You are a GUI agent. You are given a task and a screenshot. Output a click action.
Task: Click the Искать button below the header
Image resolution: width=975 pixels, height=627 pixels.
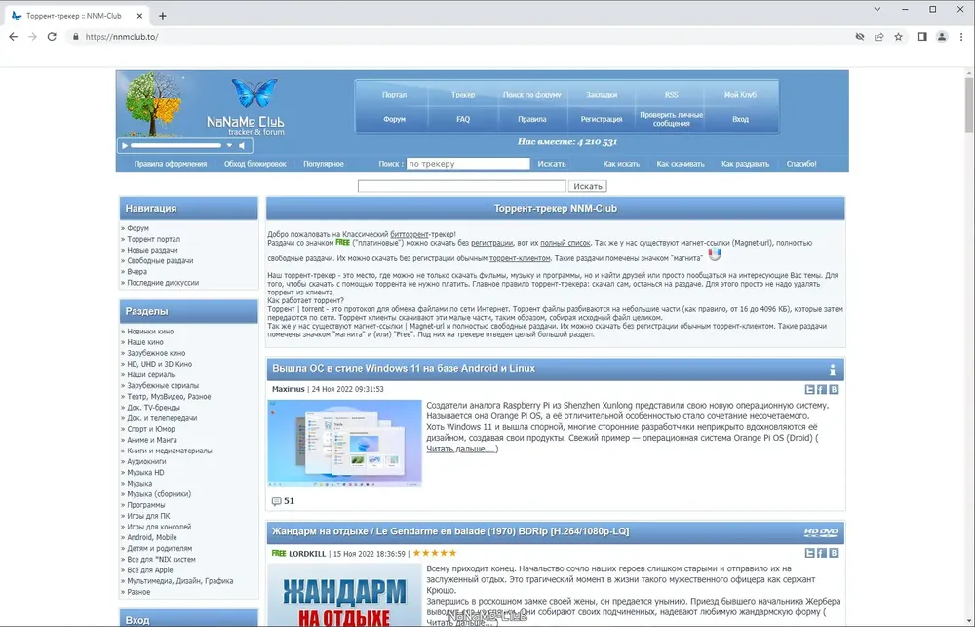pos(588,186)
